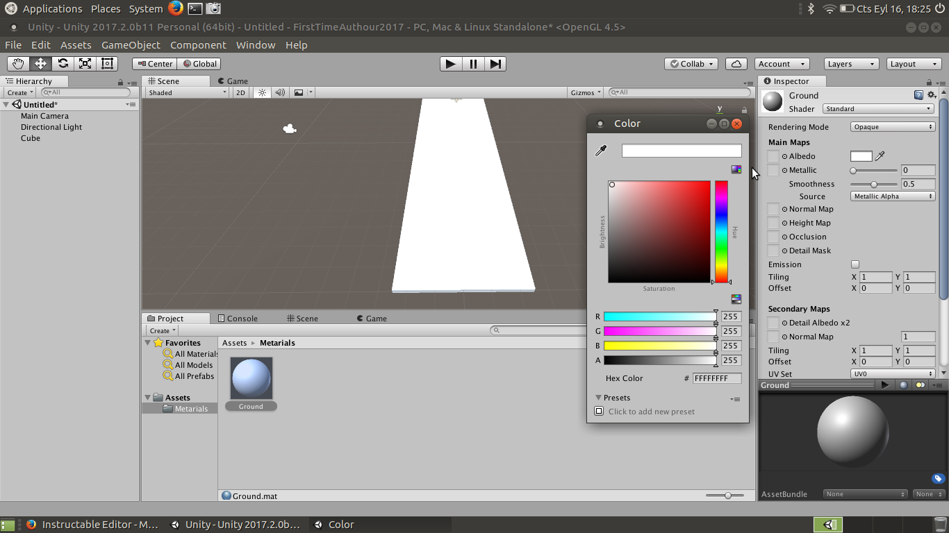
Task: Select the Rect transform tool
Action: (106, 63)
